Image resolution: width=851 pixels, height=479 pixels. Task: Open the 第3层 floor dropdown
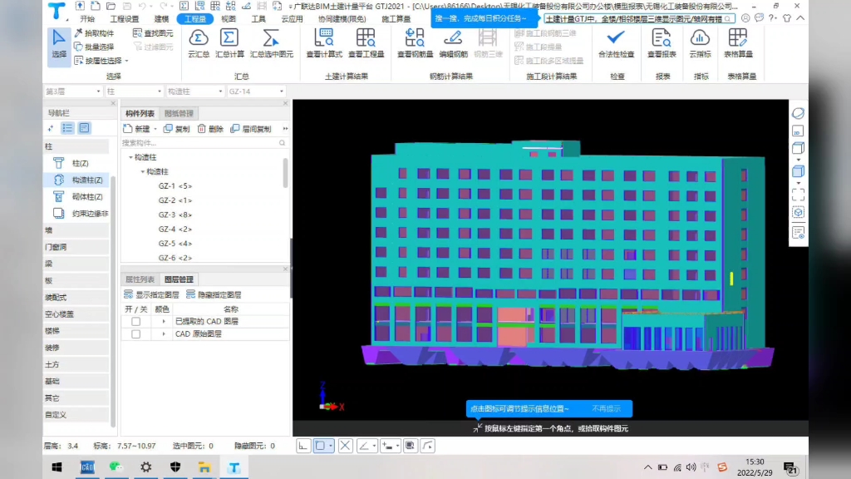click(73, 91)
